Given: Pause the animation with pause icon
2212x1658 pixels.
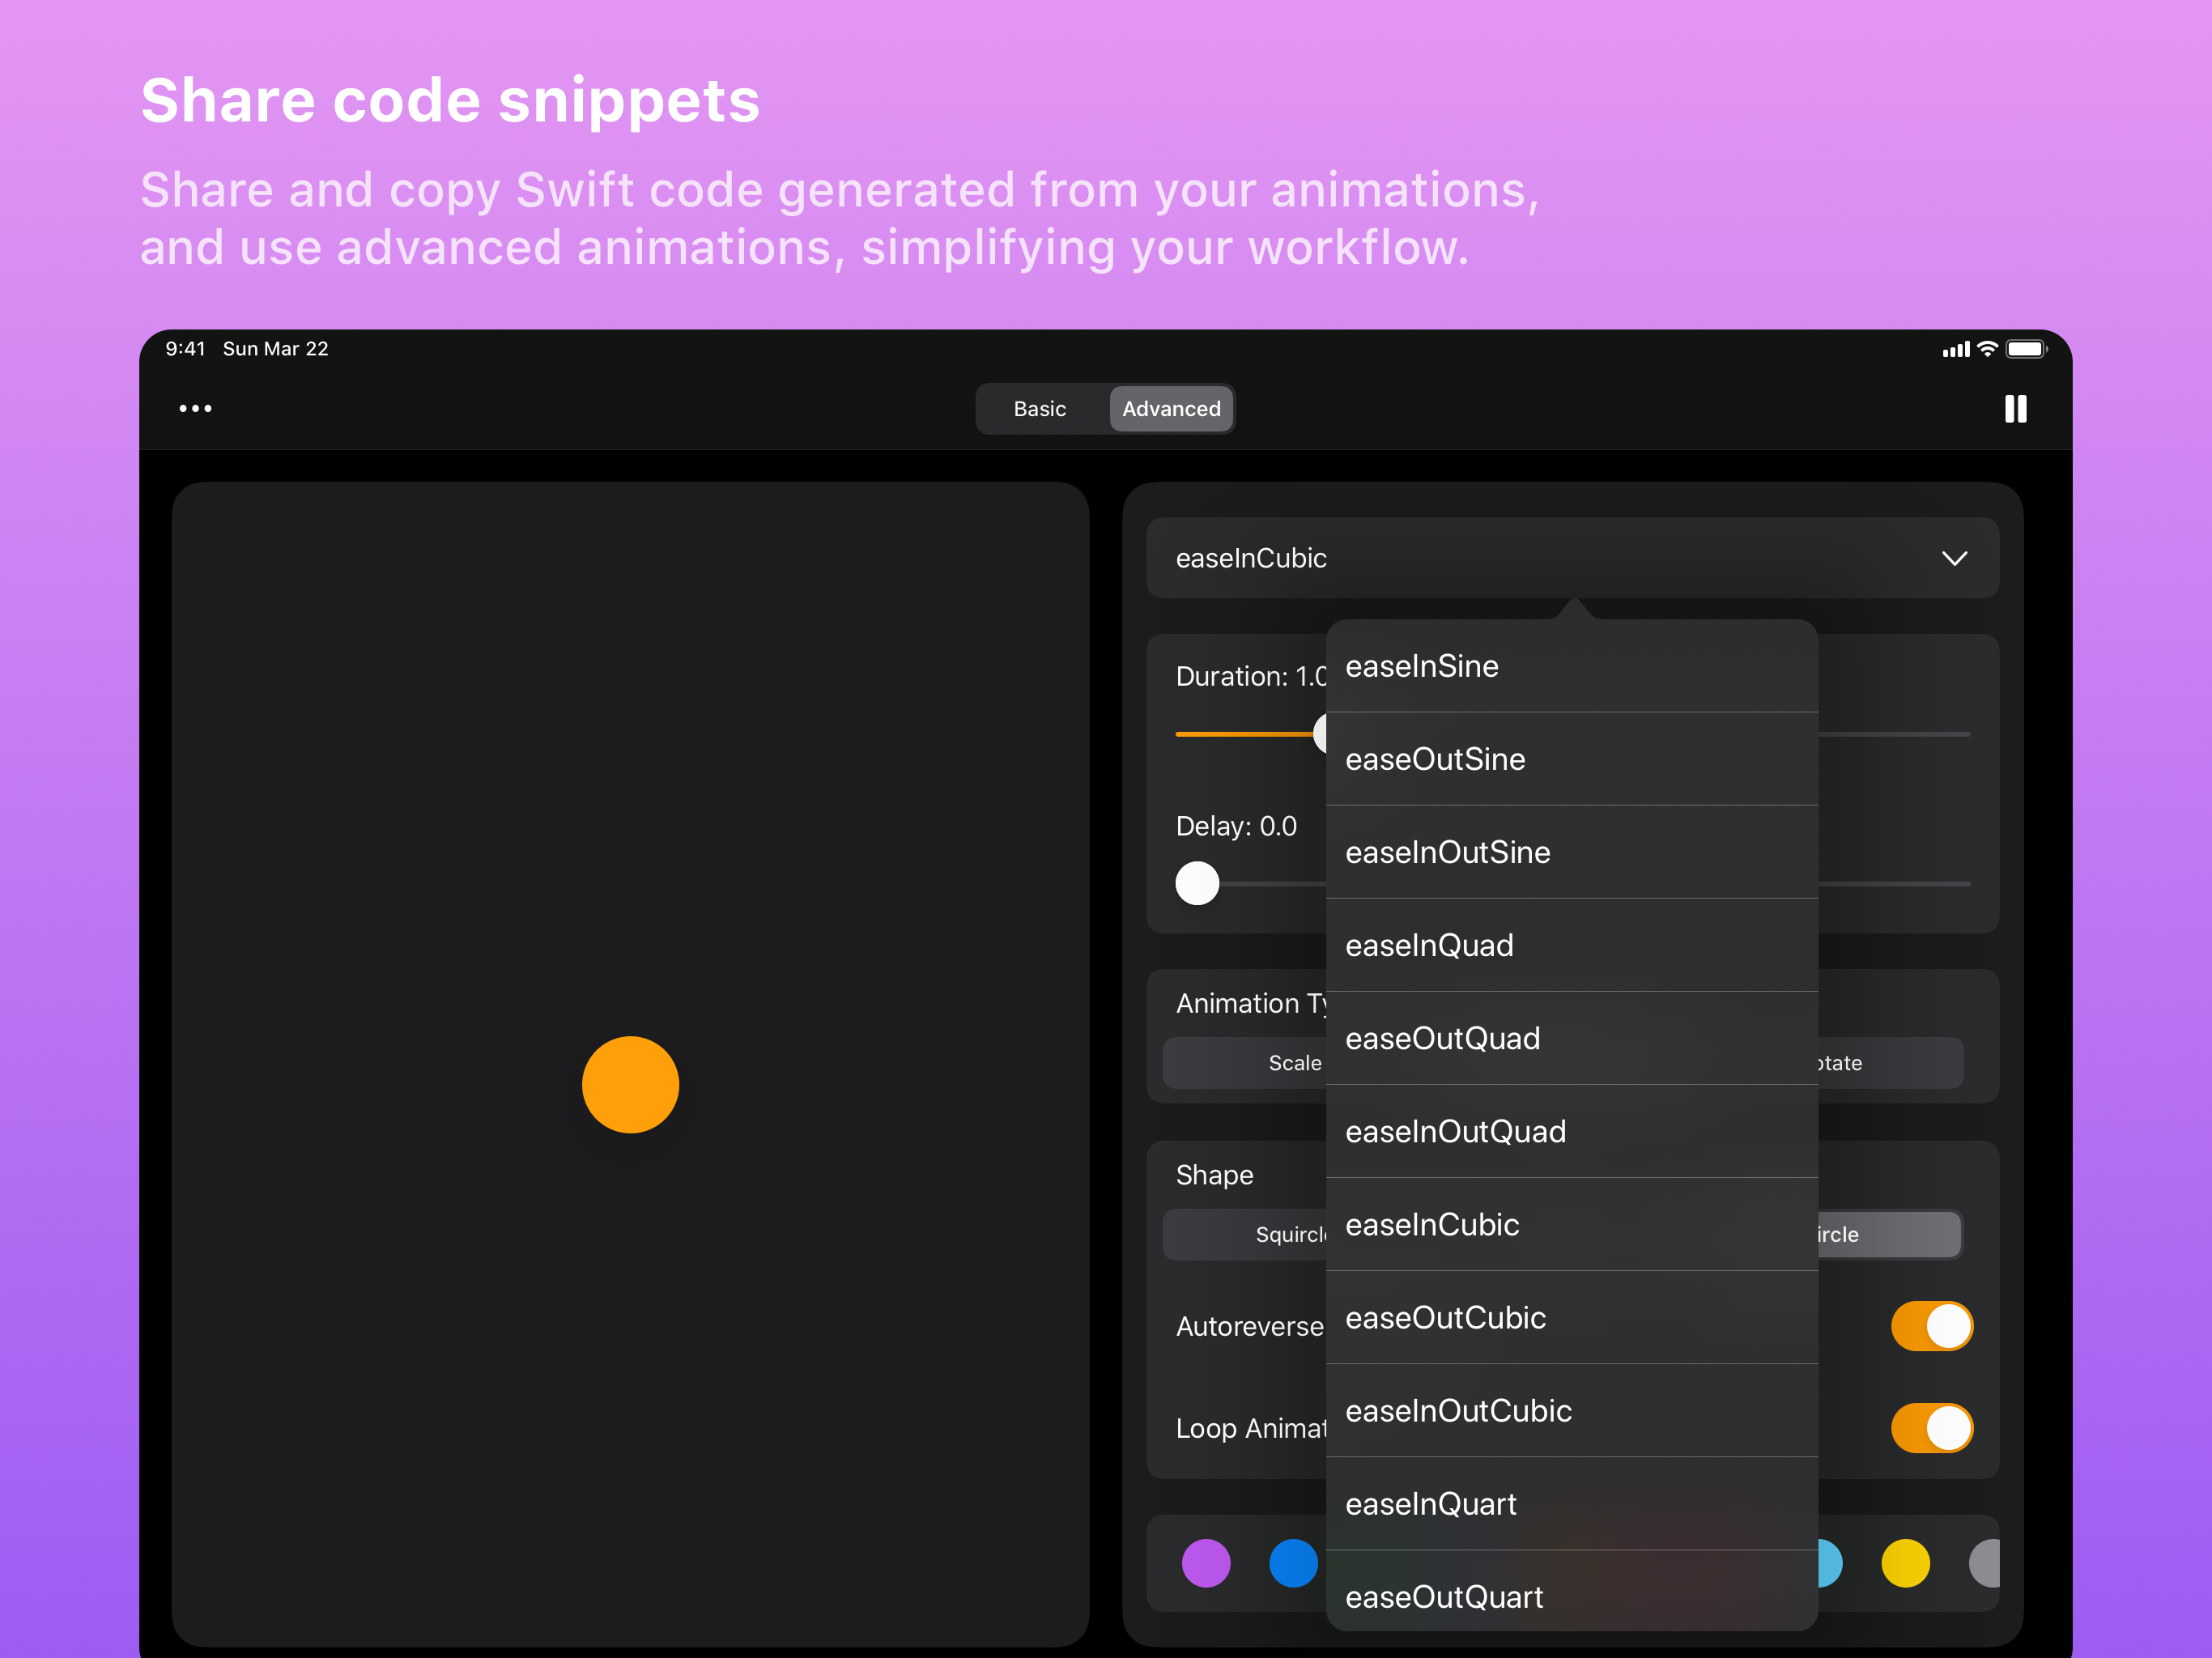Looking at the screenshot, I should 2015,408.
